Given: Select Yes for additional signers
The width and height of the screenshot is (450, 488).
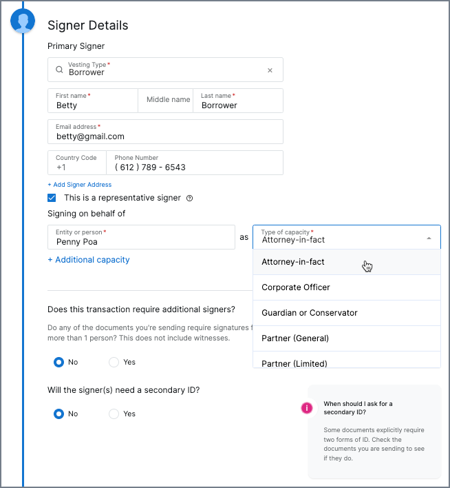Looking at the screenshot, I should point(114,362).
